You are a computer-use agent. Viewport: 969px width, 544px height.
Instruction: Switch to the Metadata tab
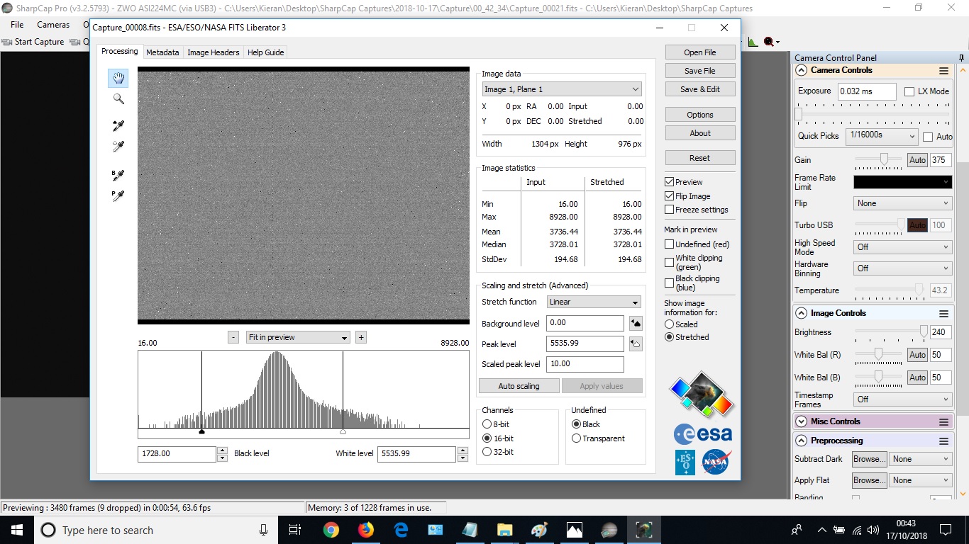(162, 52)
